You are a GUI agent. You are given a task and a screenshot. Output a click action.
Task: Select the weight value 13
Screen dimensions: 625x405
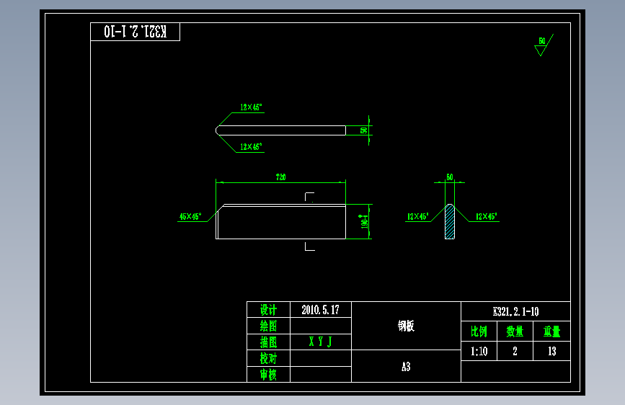tap(552, 351)
